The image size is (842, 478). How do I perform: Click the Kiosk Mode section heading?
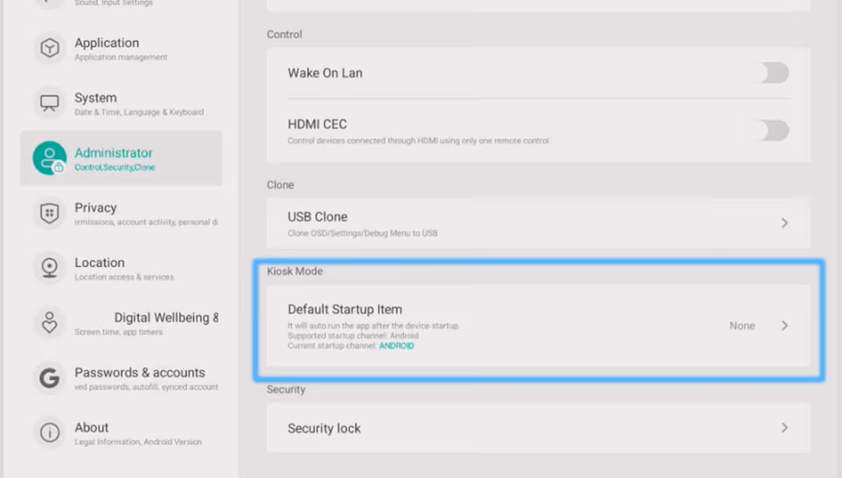(x=295, y=271)
